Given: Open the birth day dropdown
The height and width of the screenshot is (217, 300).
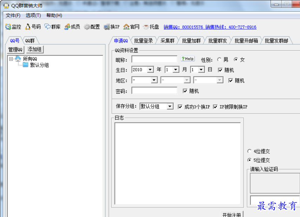Looking at the screenshot, I should (x=201, y=70).
